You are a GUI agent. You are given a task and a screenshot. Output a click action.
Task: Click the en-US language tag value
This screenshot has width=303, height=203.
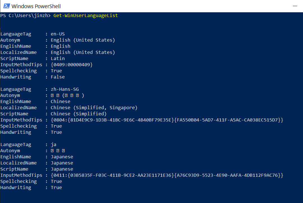tap(58, 34)
